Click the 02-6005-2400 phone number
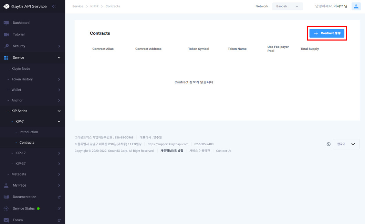Image resolution: width=365 pixels, height=224 pixels. 204,144
